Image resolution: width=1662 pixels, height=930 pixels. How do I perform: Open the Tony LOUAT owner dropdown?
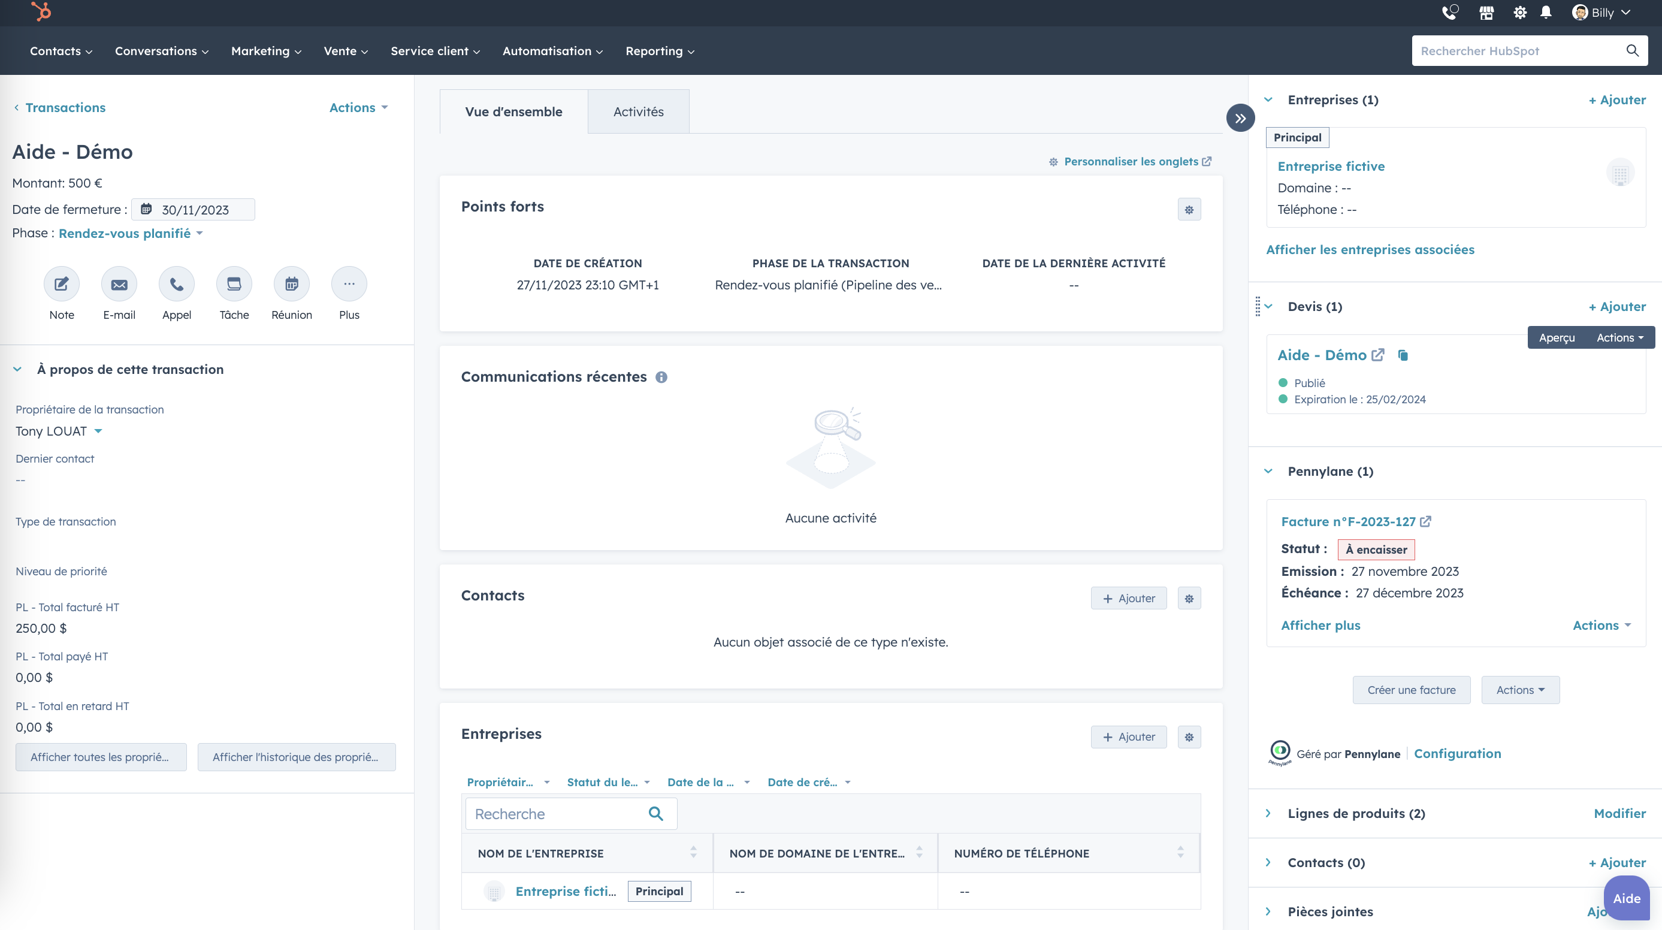(x=59, y=431)
